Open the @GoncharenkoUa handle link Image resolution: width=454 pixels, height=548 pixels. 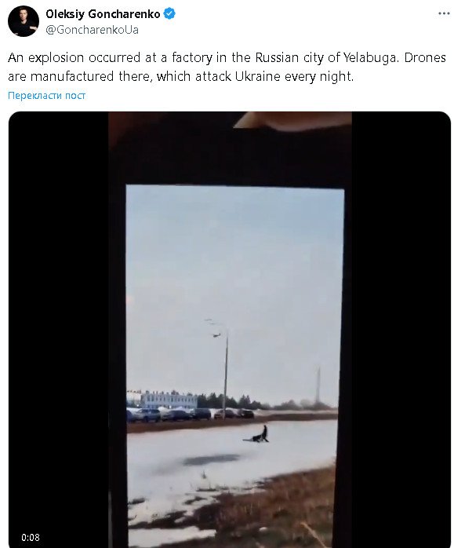coord(92,30)
